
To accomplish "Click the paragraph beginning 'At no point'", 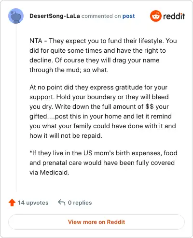I will (103, 111).
